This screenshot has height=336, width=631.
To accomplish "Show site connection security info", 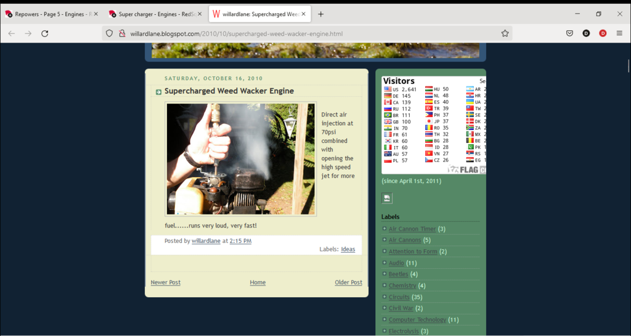I will (123, 34).
